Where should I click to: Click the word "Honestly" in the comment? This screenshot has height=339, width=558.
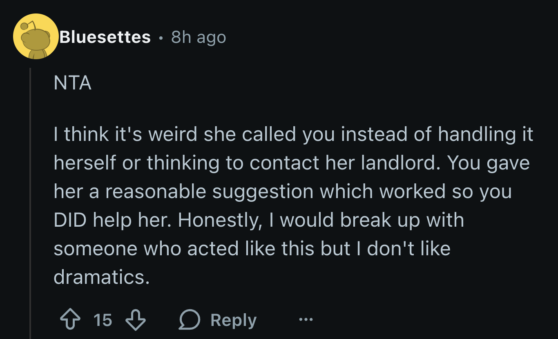click(x=220, y=220)
